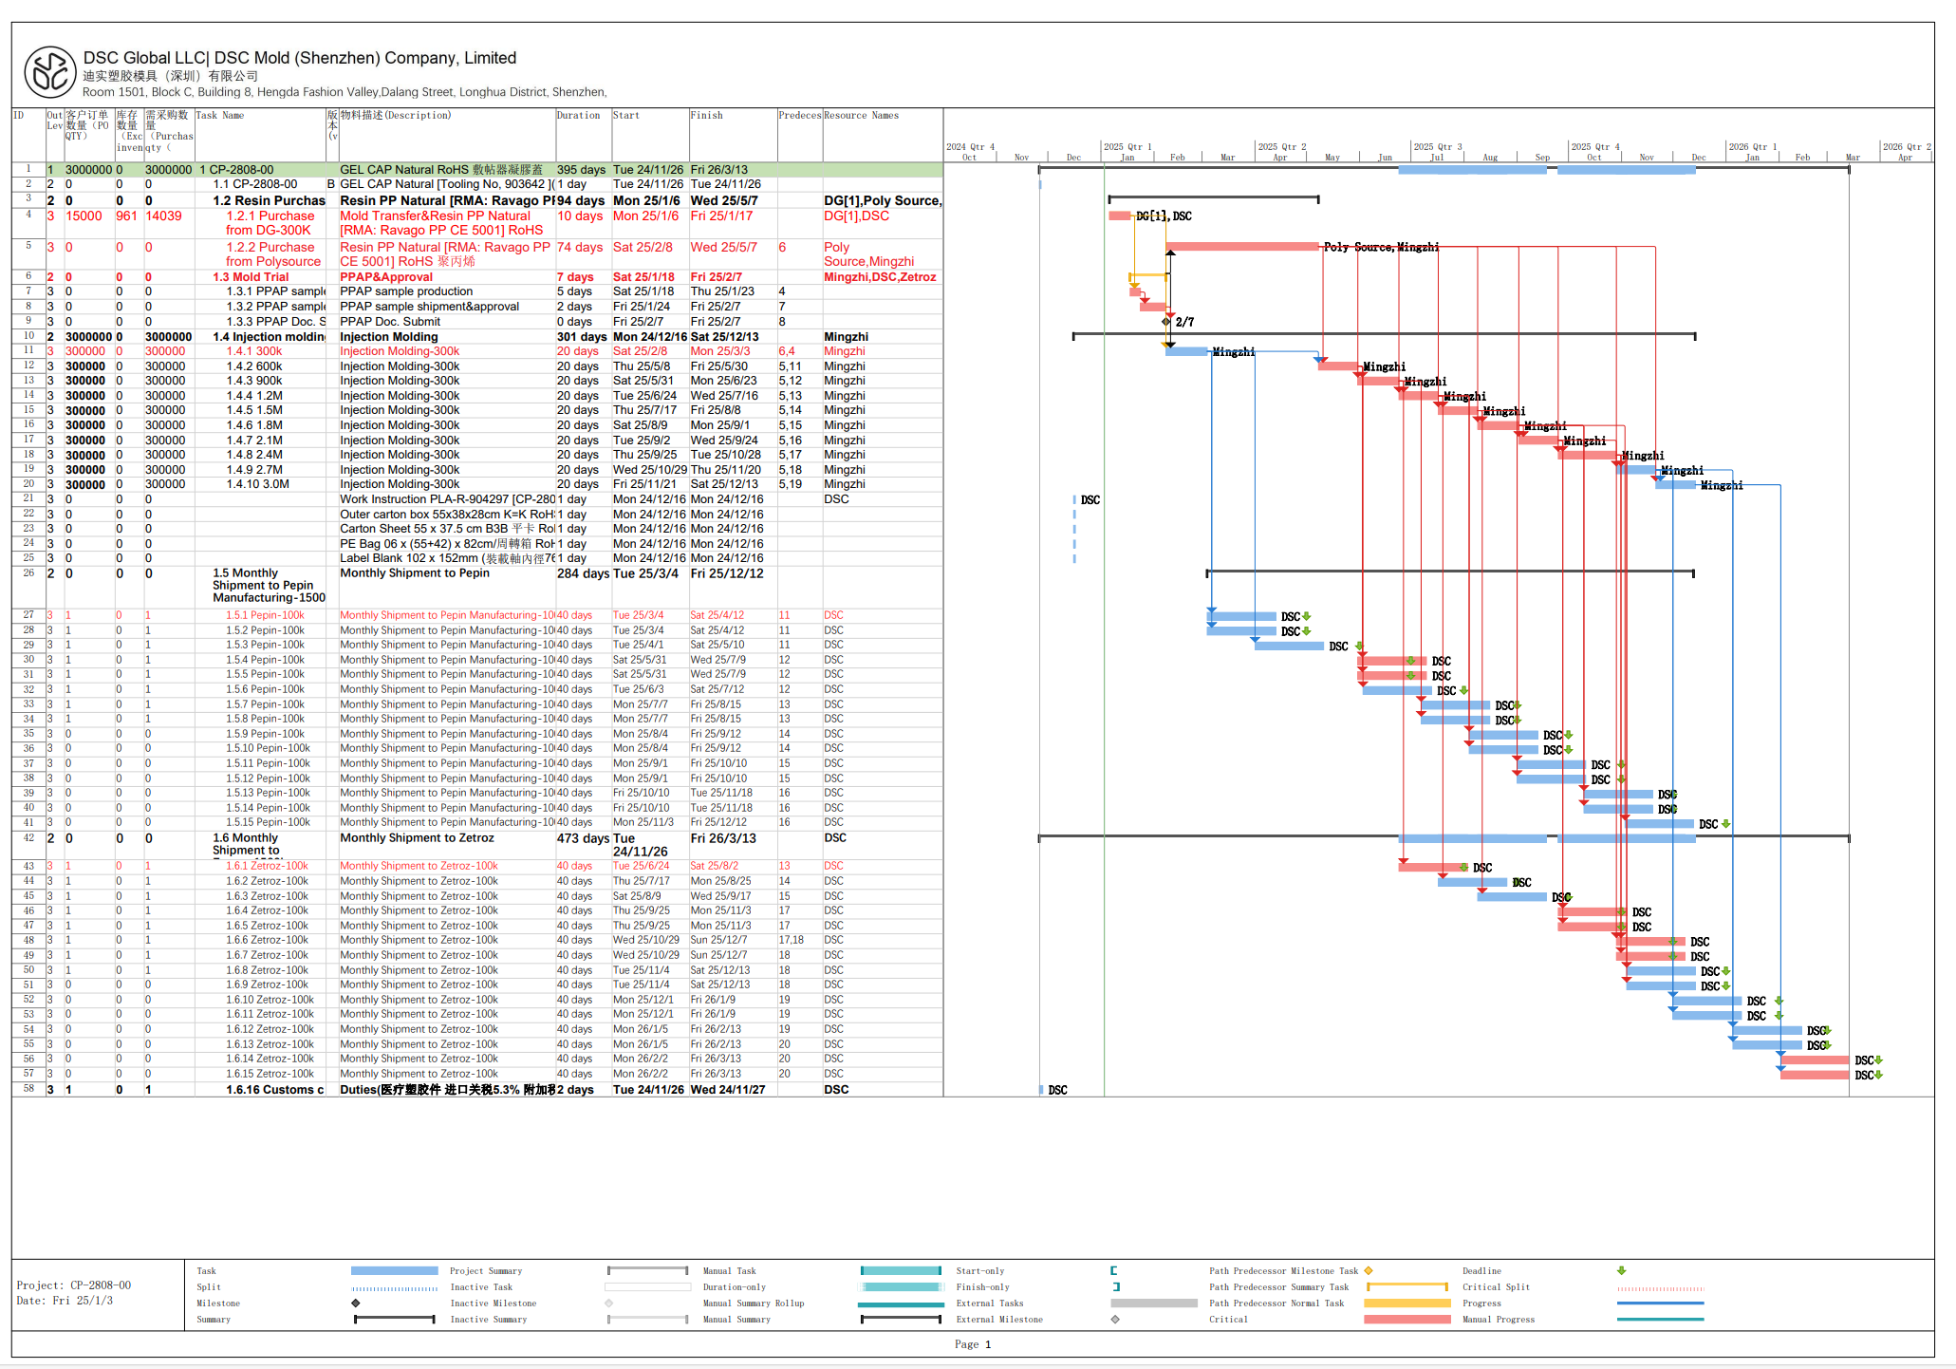
Task: Click the Manual Progress legend label
Action: click(1499, 1320)
